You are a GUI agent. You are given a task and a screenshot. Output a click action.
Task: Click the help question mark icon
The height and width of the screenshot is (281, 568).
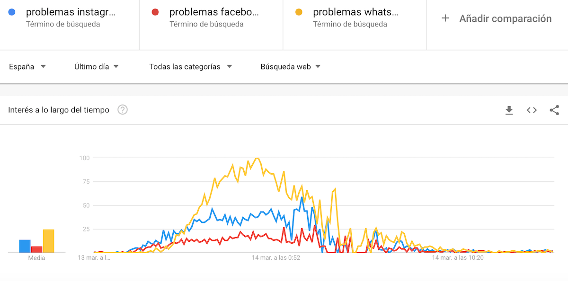coord(123,110)
